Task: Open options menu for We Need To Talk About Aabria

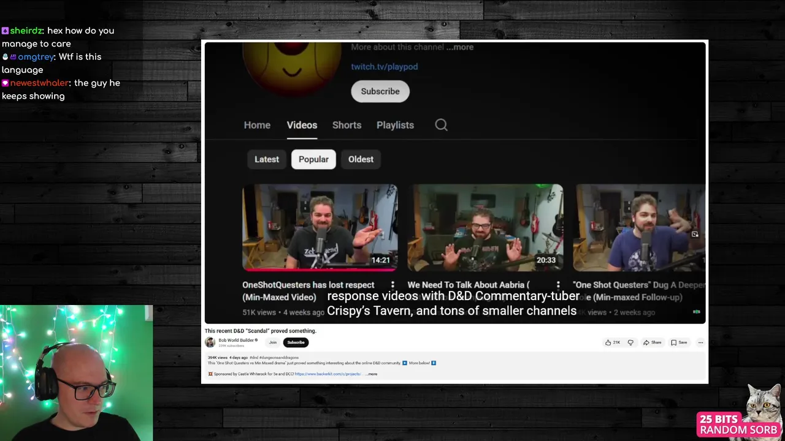Action: click(558, 285)
